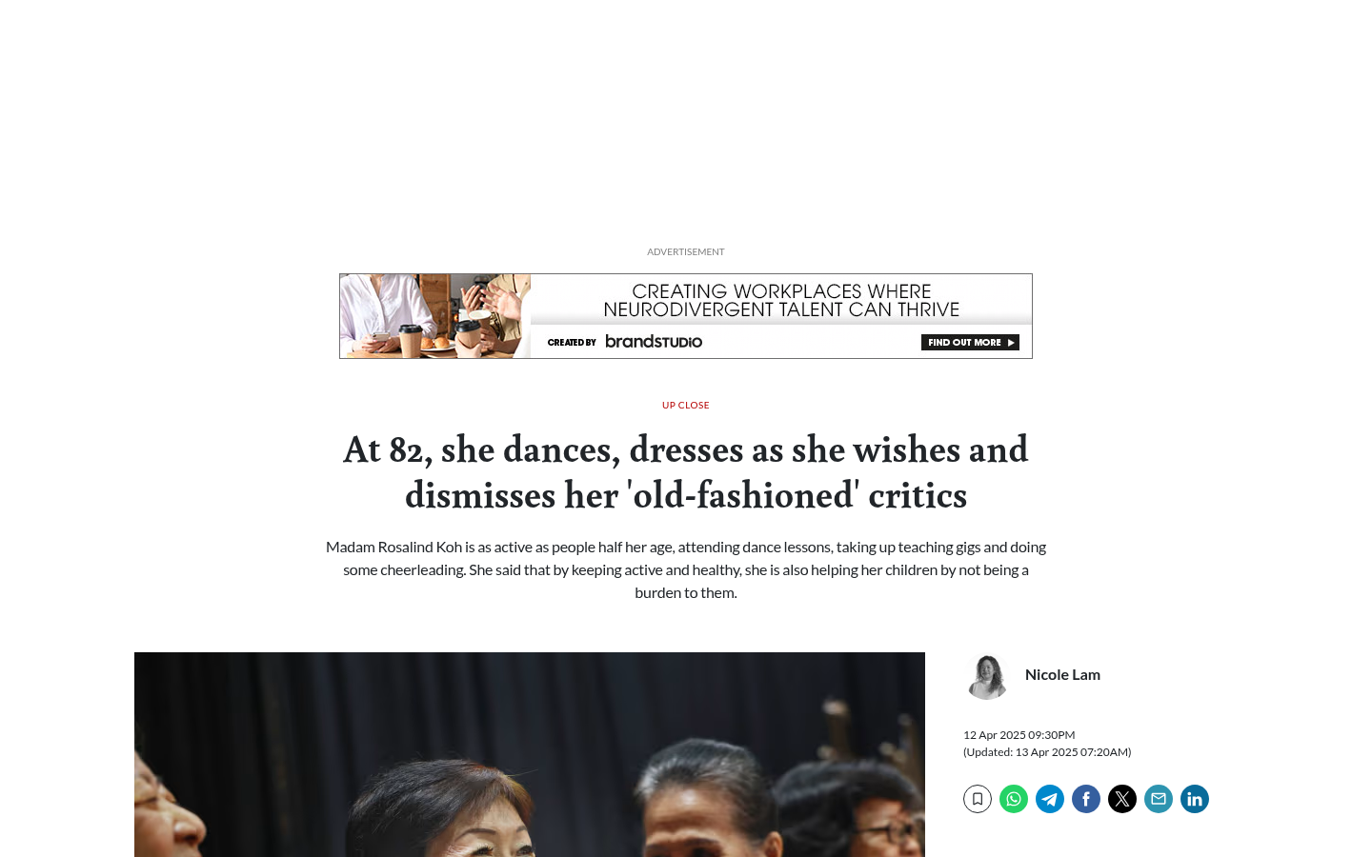Click the ADVERTISEMENT label above the banner
This screenshot has width=1372, height=857.
(686, 251)
